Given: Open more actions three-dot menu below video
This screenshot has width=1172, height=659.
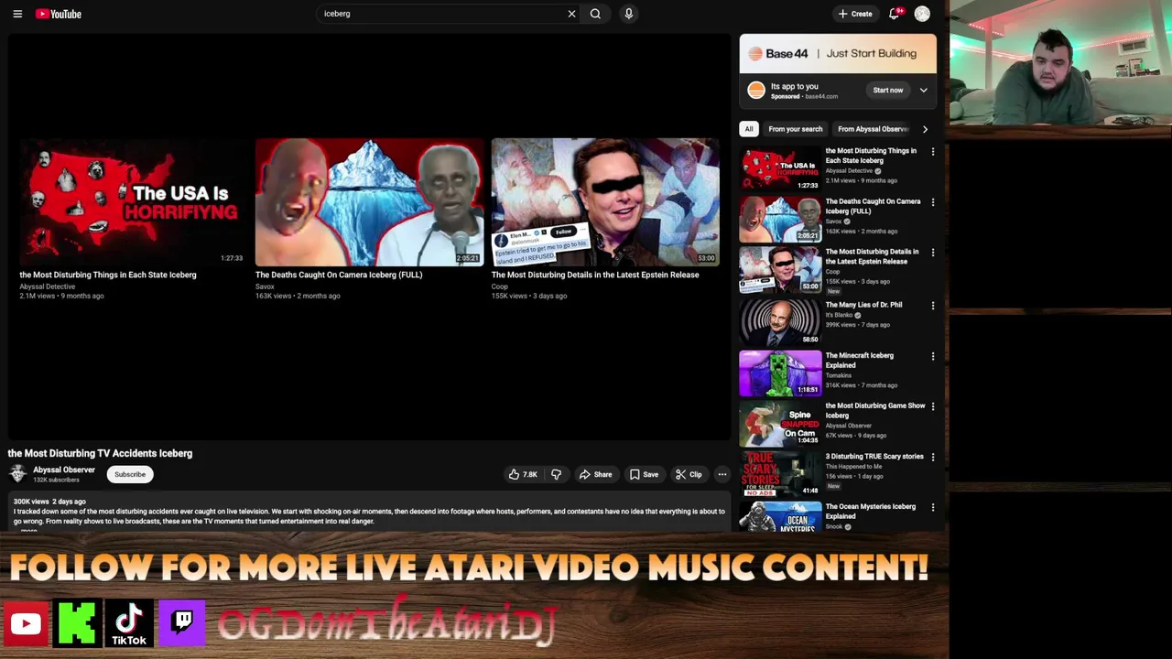Looking at the screenshot, I should 722,474.
